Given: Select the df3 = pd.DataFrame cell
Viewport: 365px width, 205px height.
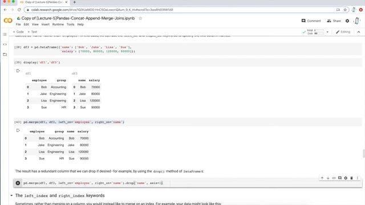Looking at the screenshot, I should click(x=188, y=50).
